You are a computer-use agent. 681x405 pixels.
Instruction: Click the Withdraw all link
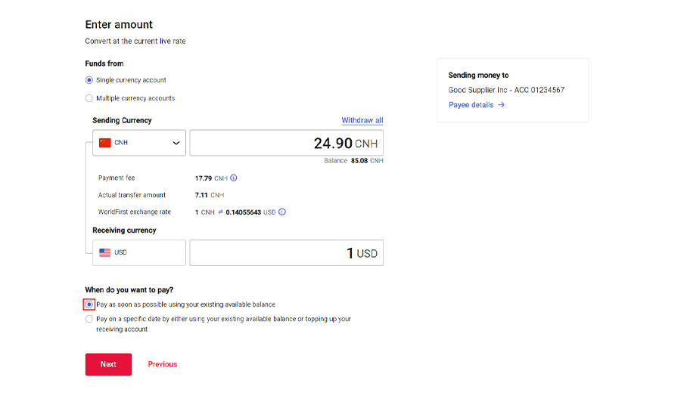click(362, 121)
